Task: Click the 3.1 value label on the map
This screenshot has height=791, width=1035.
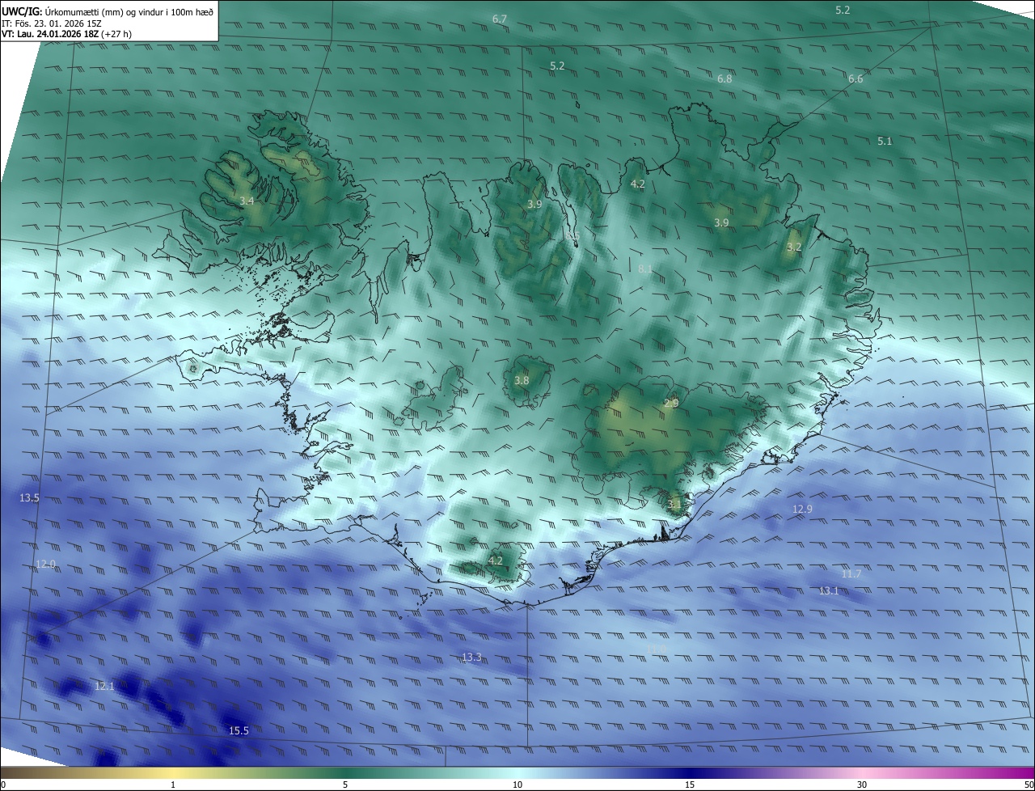Action: [x=674, y=505]
